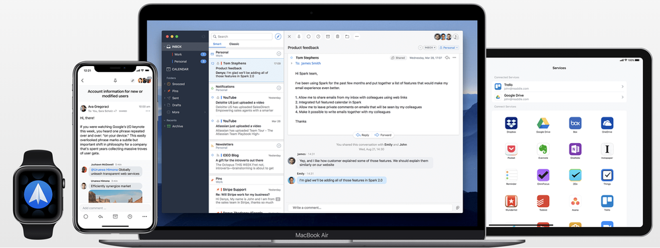The image size is (660, 248).
Task: Tap the Asana service icon on iPad
Action: (x=575, y=201)
